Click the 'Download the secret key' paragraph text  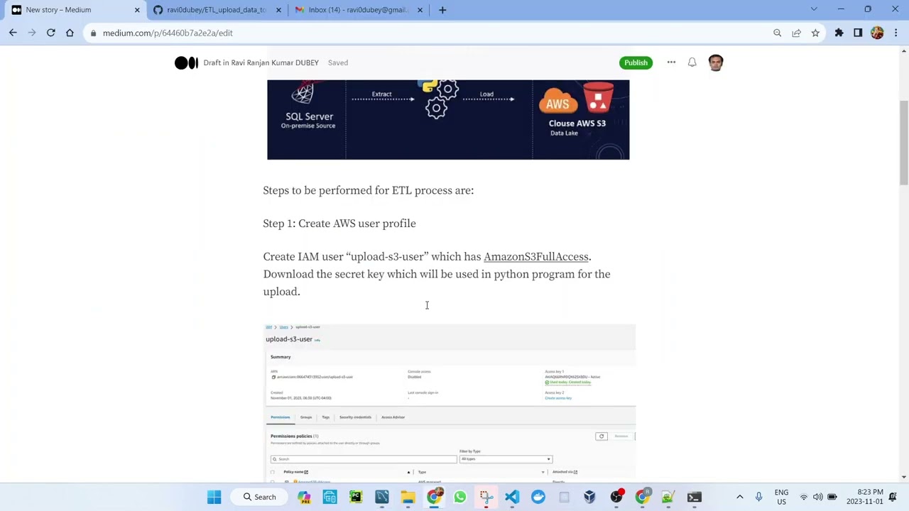tap(436, 282)
